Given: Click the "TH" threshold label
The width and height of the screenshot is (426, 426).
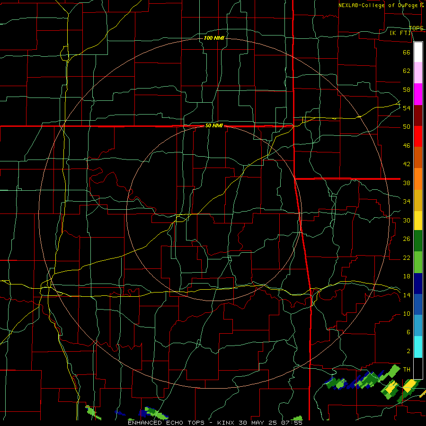Looking at the screenshot, I should (x=407, y=370).
